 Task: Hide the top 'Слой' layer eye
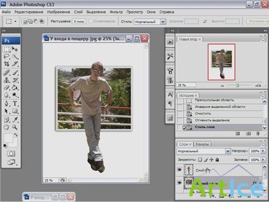point(179,169)
